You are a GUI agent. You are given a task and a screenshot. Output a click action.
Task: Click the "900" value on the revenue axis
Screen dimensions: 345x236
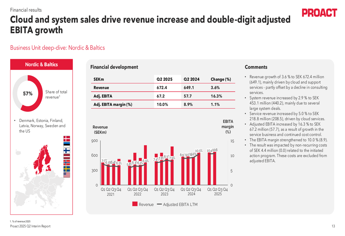point(95,141)
